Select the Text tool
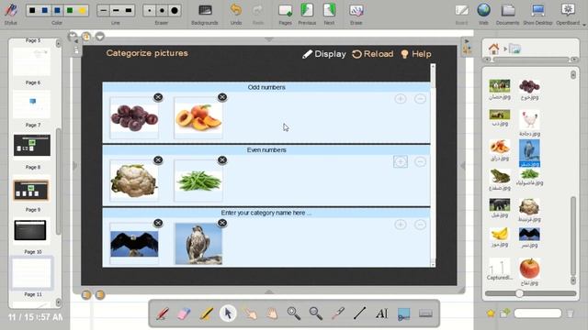 [382, 313]
